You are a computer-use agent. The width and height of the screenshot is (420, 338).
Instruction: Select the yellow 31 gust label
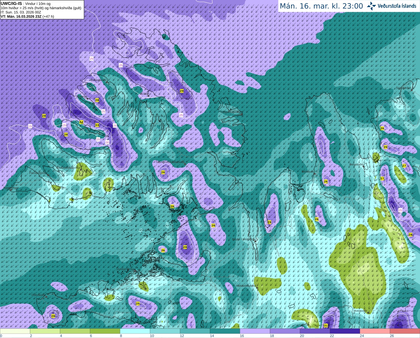(x=326, y=326)
